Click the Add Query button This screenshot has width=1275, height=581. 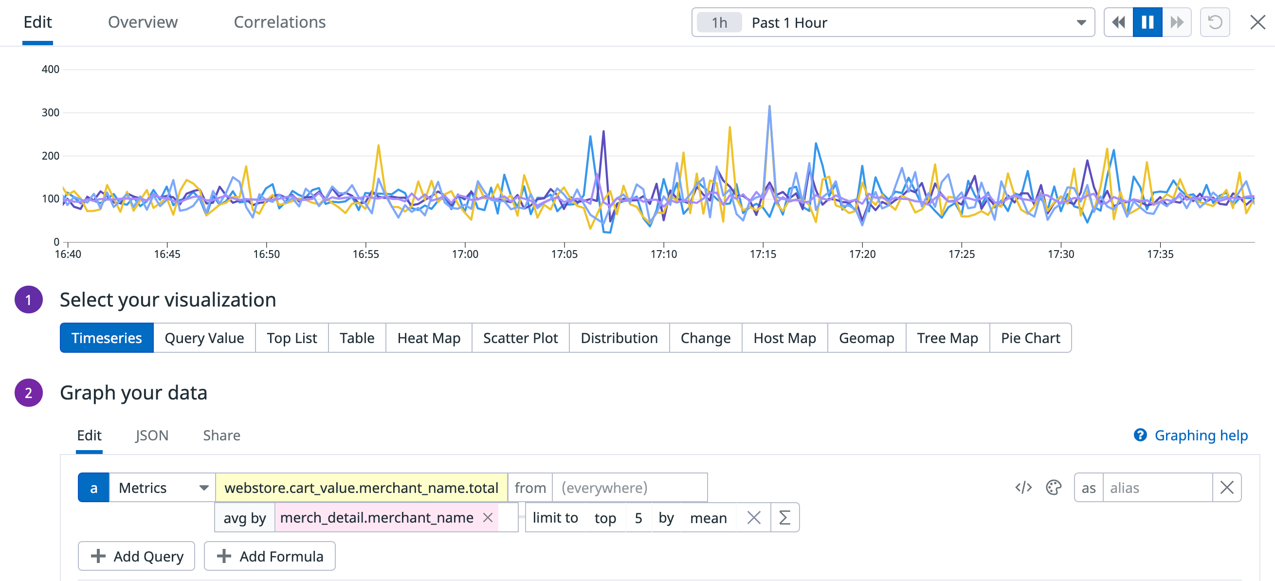[136, 556]
